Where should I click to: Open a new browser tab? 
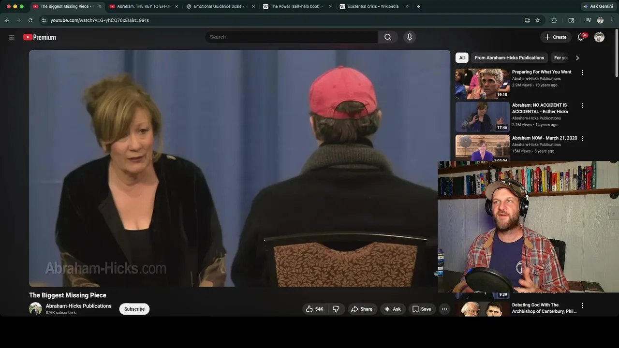point(418,6)
